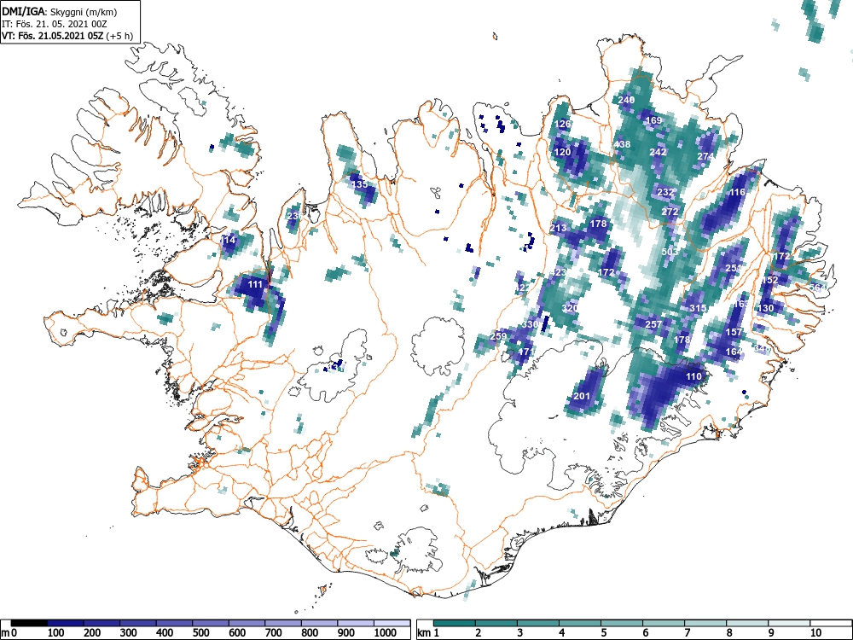
Task: Click the visibility value 315 on the map
Action: (x=698, y=308)
